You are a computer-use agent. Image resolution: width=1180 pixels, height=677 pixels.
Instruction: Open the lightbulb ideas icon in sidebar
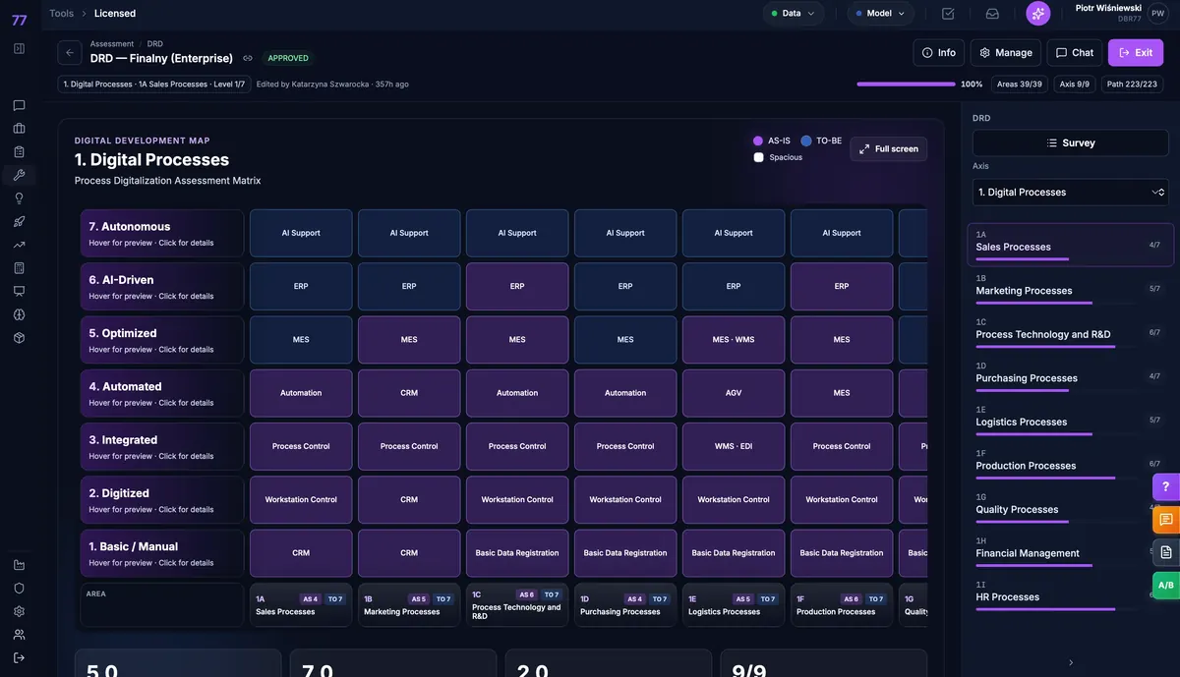tap(19, 198)
